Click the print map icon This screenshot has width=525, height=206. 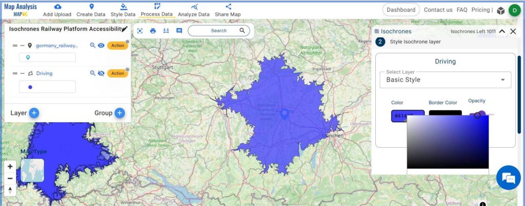click(153, 31)
